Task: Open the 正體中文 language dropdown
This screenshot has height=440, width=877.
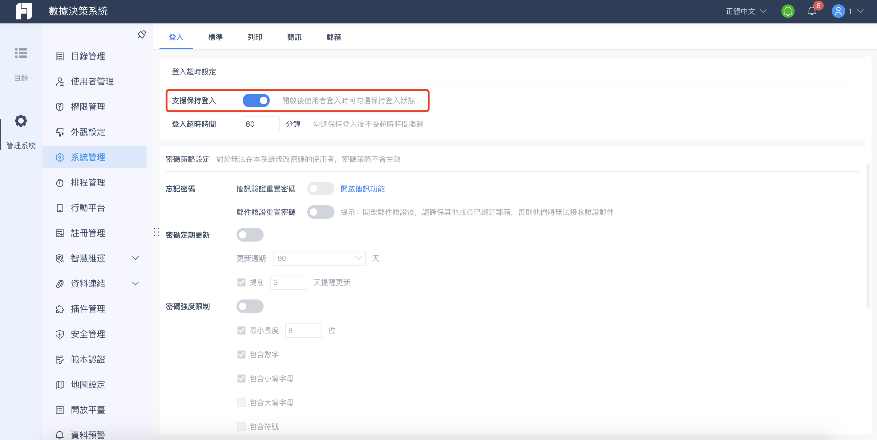Action: point(746,11)
